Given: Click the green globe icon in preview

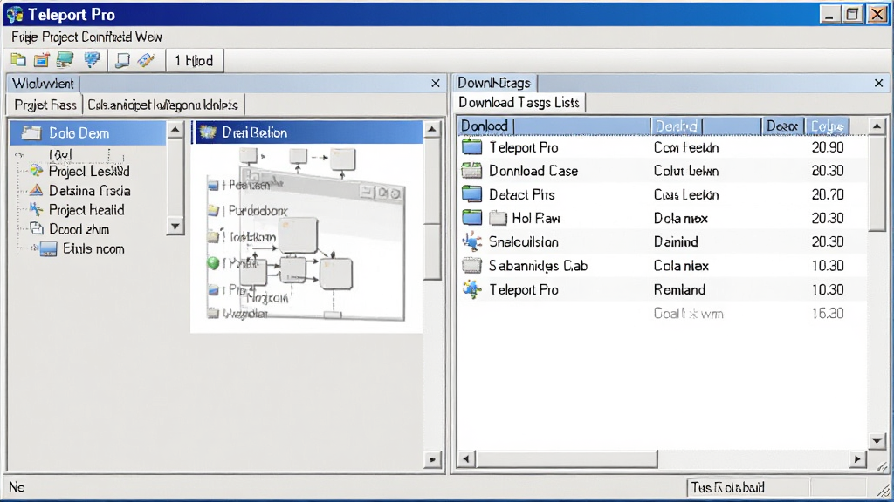Looking at the screenshot, I should click(213, 263).
